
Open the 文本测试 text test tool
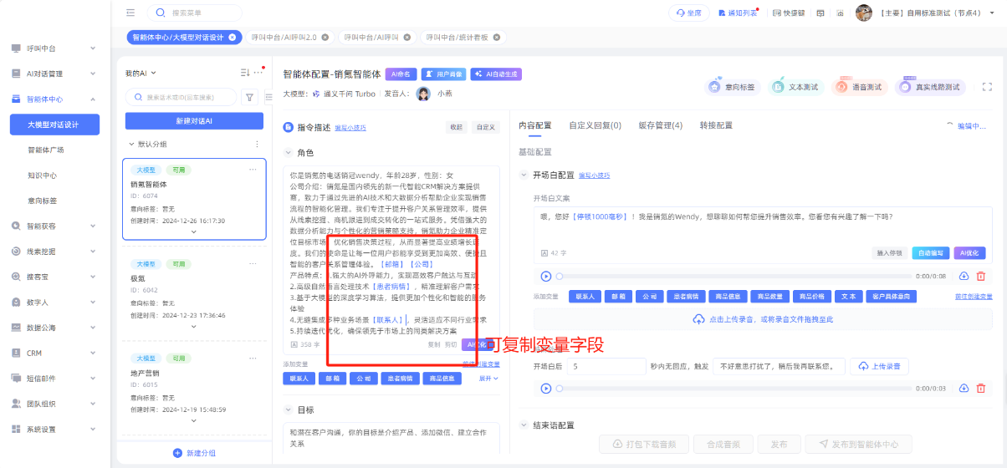(x=796, y=87)
